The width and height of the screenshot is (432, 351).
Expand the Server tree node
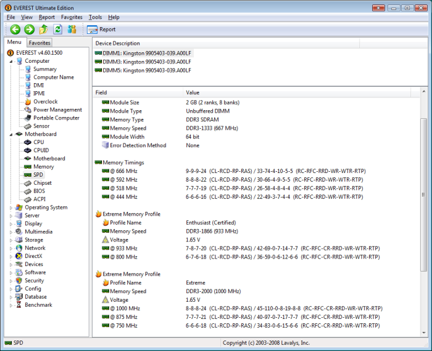click(11, 216)
